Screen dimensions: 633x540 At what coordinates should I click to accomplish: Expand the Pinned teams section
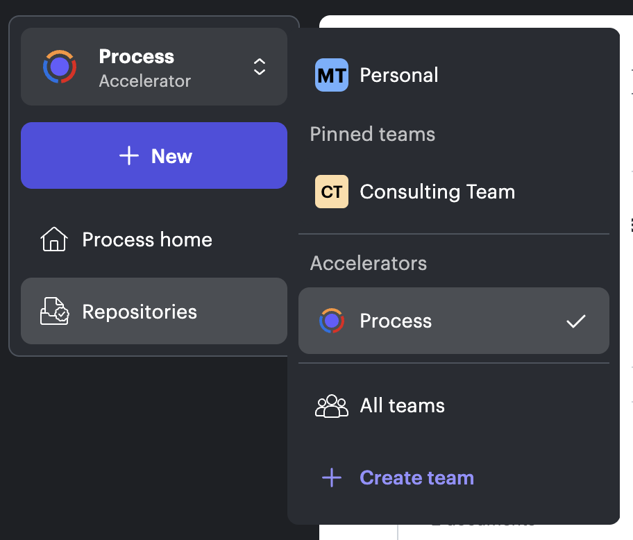(373, 135)
